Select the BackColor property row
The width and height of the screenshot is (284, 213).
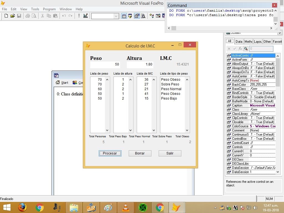click(x=251, y=85)
